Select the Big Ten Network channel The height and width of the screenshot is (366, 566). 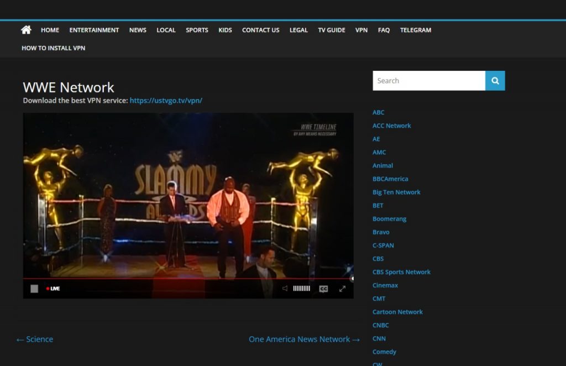[396, 192]
